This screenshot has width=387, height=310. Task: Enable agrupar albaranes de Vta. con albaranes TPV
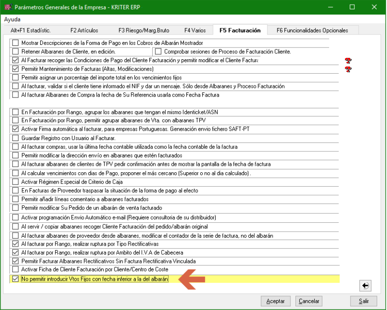point(15,120)
